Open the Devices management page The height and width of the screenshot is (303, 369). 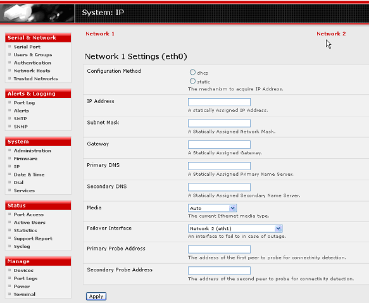23,271
